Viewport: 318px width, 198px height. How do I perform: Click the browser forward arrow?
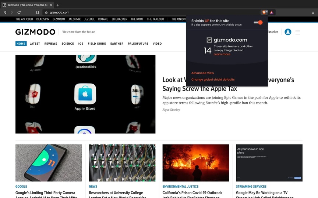(12, 12)
